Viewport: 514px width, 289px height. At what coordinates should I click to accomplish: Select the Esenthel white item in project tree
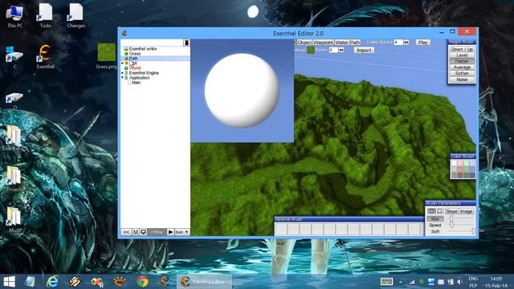pos(142,48)
